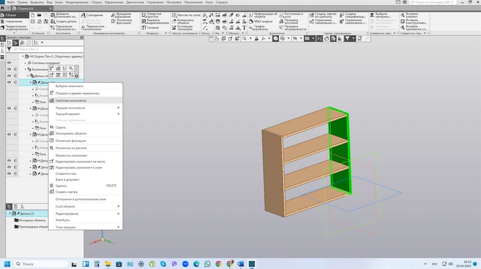Collapse the 'Сборка' root tree node
This screenshot has width=481, height=269.
pos(23,56)
